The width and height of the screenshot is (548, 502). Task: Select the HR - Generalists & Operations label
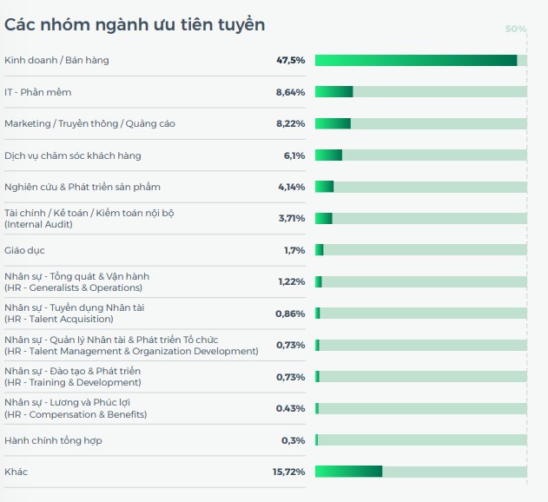tap(73, 287)
